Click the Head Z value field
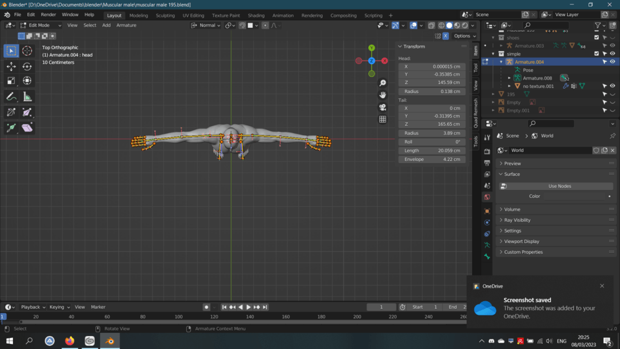This screenshot has height=349, width=620. (x=432, y=82)
